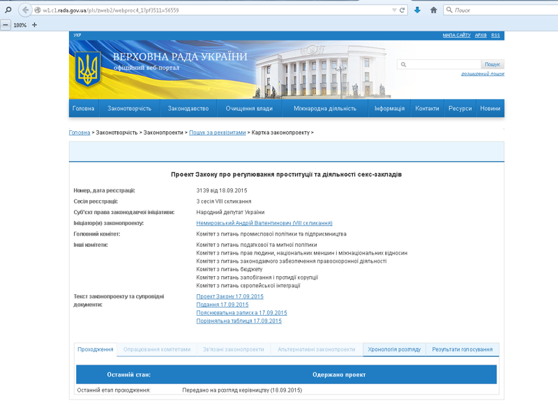Reload the page with refresh icon
The width and height of the screenshot is (558, 412).
[x=402, y=10]
